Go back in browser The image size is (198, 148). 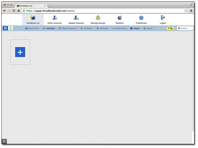(5, 11)
